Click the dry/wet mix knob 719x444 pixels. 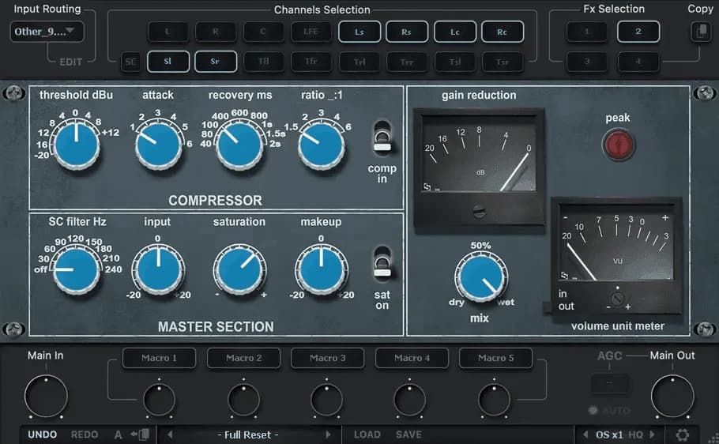[x=480, y=277]
